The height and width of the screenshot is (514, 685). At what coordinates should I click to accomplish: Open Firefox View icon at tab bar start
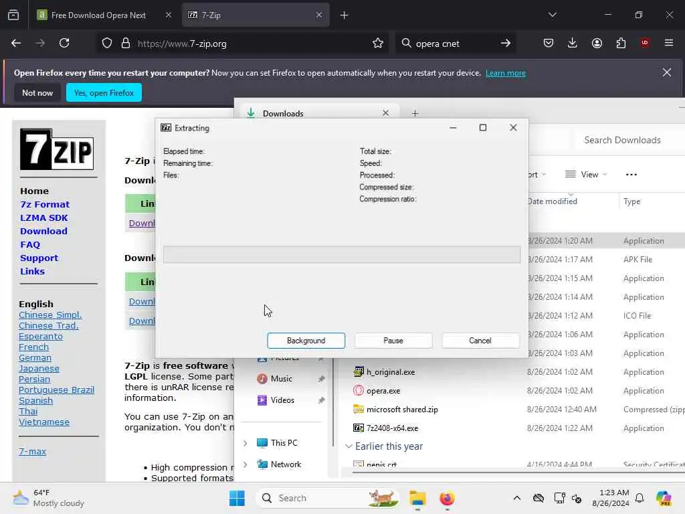13,15
